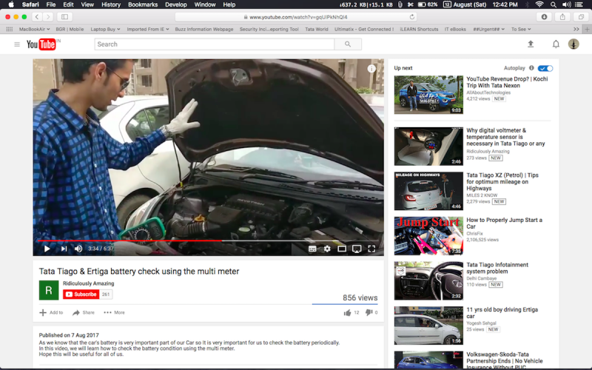This screenshot has width=592, height=370.
Task: Open the Jump Start video thumbnail
Action: [x=428, y=236]
